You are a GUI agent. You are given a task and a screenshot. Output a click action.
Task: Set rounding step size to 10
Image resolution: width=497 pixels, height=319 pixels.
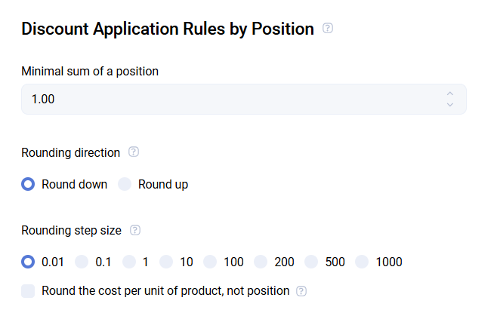click(166, 262)
